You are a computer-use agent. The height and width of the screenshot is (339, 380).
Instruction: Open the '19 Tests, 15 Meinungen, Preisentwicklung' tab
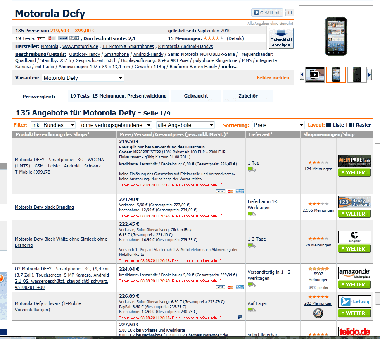tap(119, 96)
